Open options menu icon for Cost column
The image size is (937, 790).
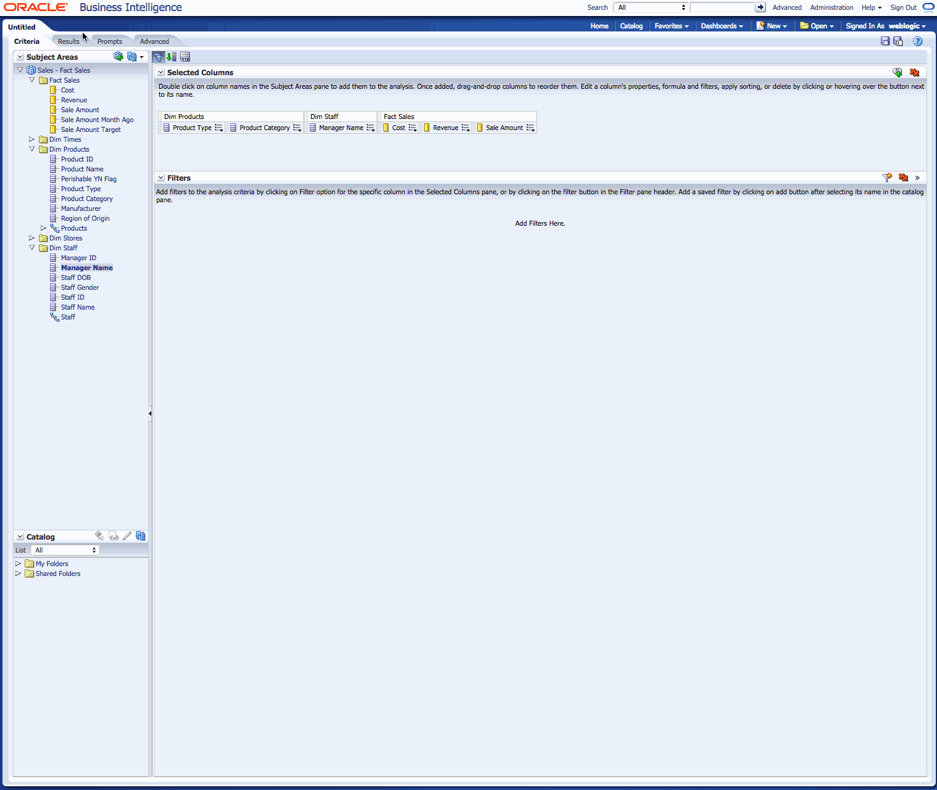coord(412,128)
